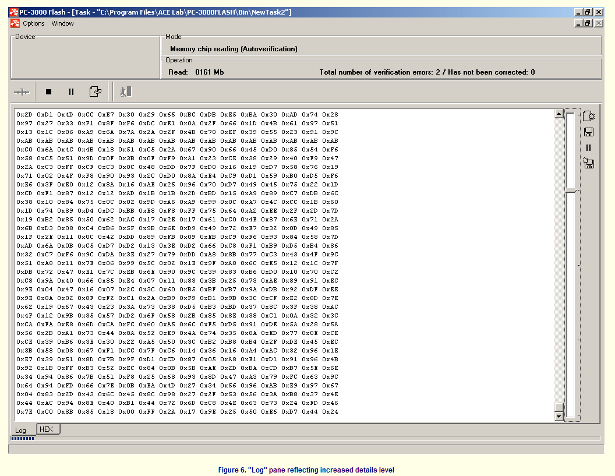Click the log row starting 0x56 0x2B
The image size is (615, 476).
[x=177, y=333]
